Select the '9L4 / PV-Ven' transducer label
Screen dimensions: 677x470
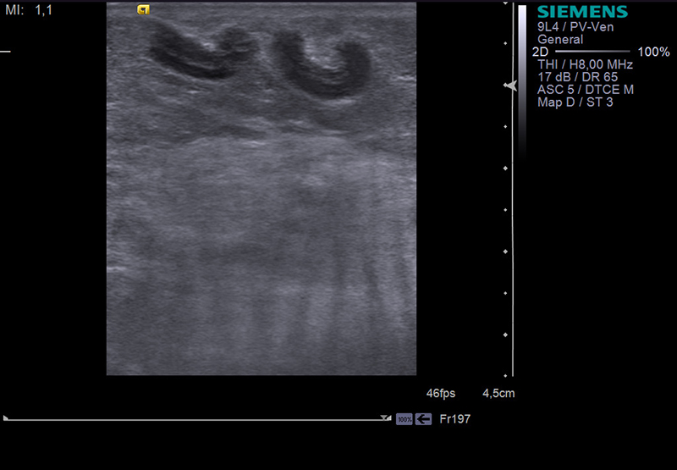click(575, 27)
